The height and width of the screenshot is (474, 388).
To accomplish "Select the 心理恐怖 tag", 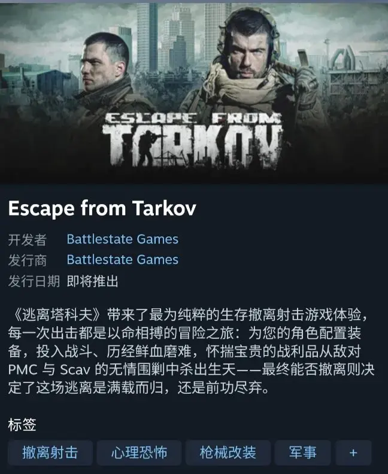I will click(x=139, y=452).
